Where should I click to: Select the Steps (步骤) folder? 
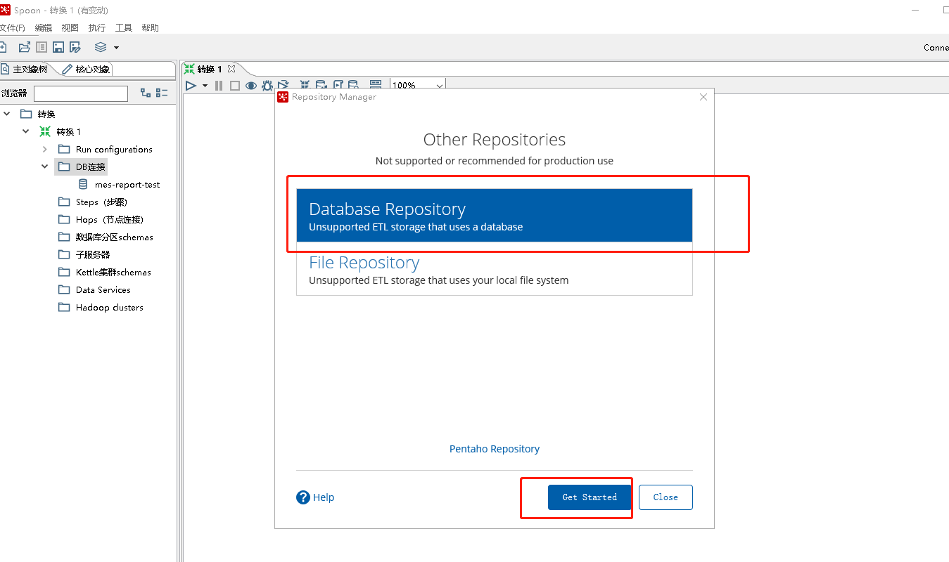click(101, 202)
